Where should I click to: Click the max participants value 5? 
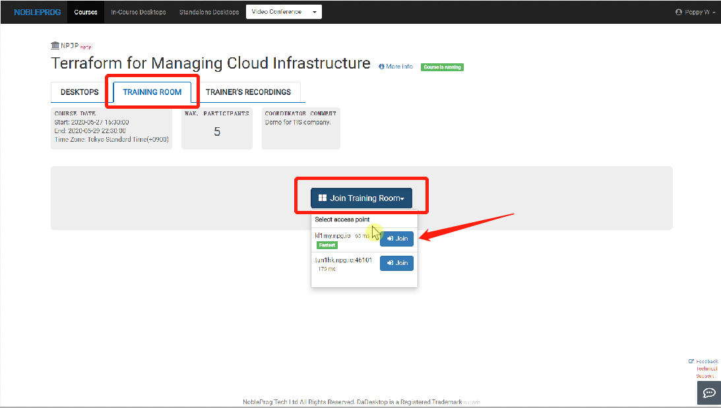(217, 132)
